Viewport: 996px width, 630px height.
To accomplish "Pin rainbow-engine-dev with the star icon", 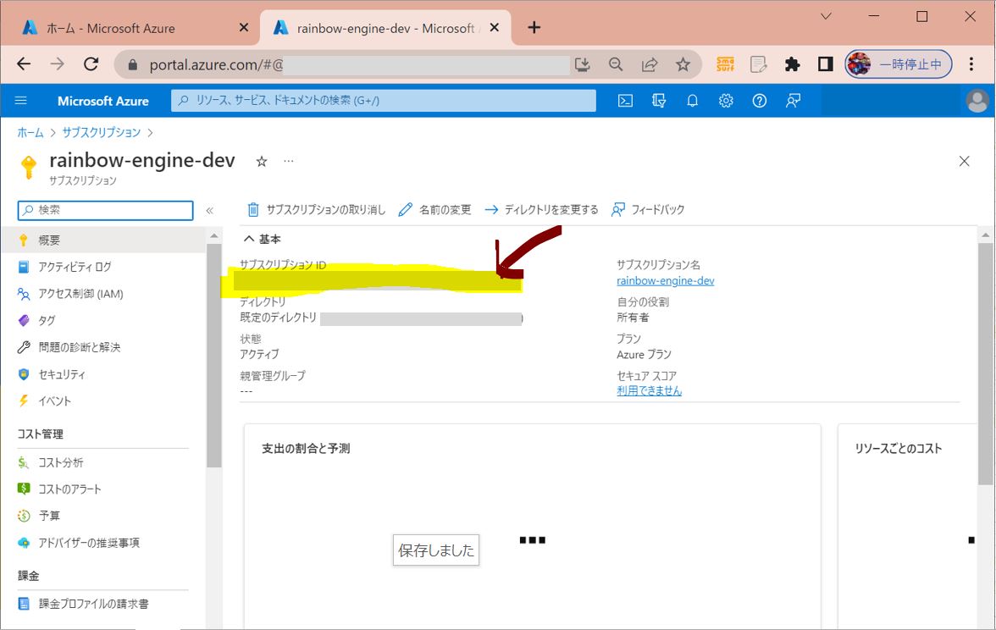I will click(262, 161).
